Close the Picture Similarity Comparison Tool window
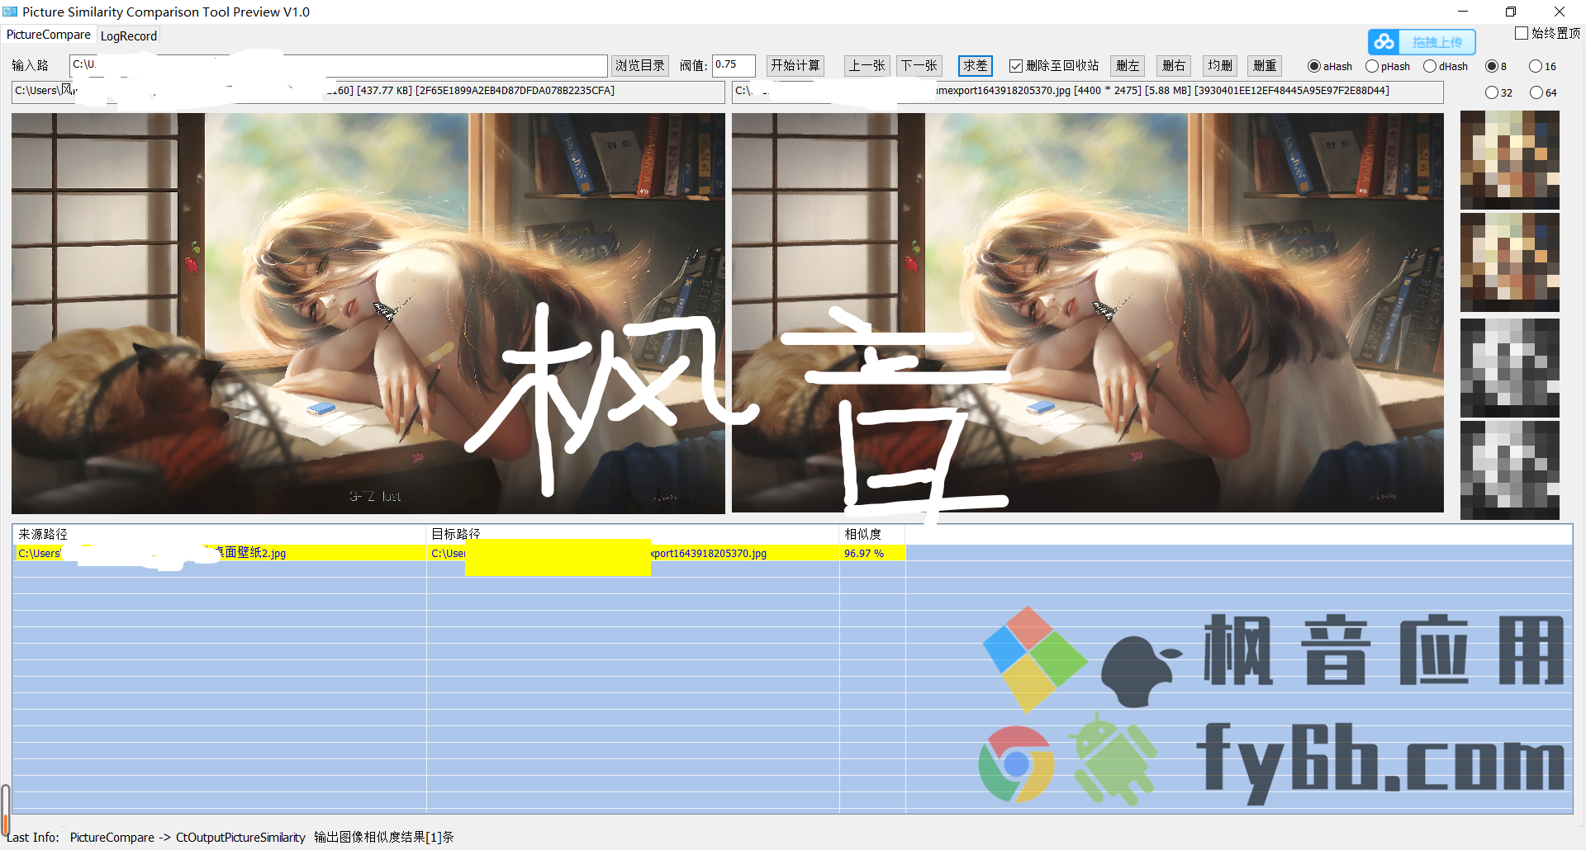Image resolution: width=1586 pixels, height=850 pixels. 1560,12
